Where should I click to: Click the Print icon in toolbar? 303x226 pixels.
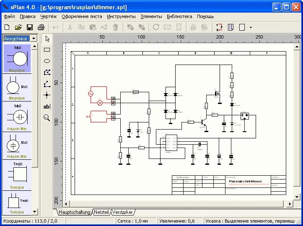coord(41,27)
